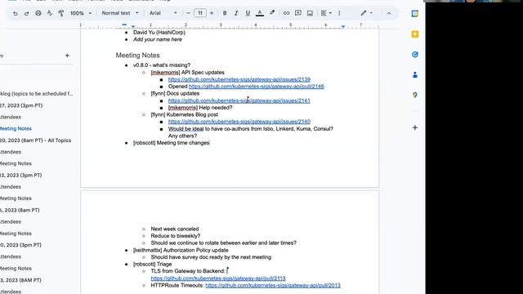Click '[flynn] Kubernetes Blog post' line

[185, 114]
